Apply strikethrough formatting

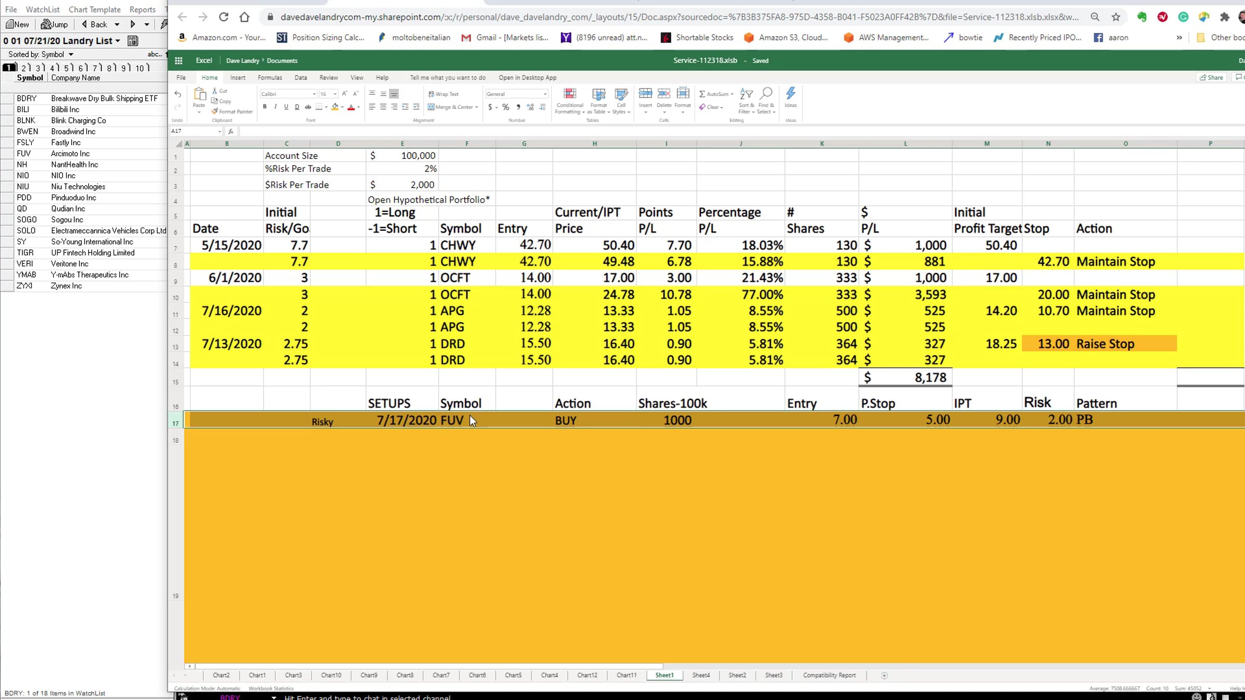pyautogui.click(x=308, y=107)
